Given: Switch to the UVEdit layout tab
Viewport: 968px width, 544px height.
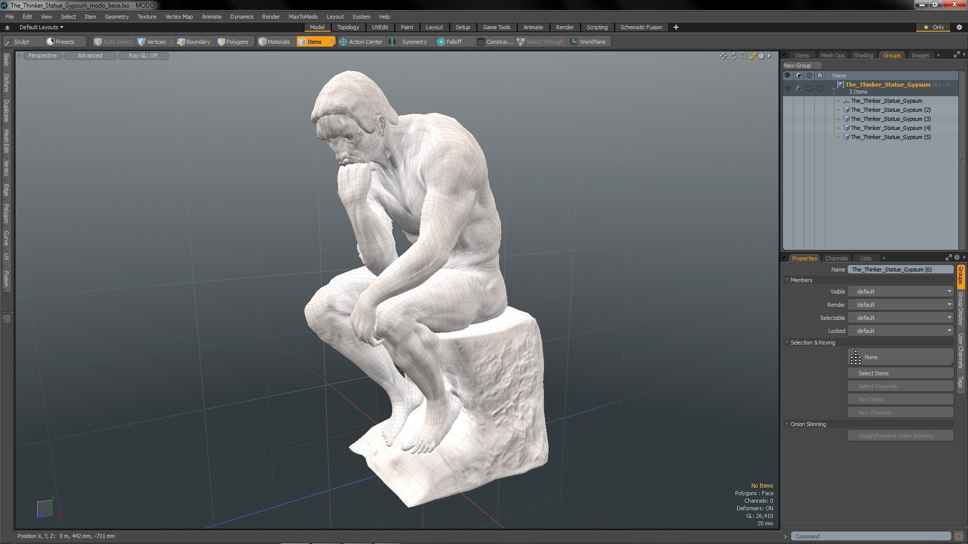Looking at the screenshot, I should point(380,27).
